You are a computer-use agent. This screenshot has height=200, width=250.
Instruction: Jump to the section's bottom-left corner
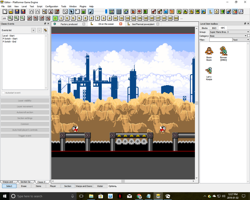(30, 18)
